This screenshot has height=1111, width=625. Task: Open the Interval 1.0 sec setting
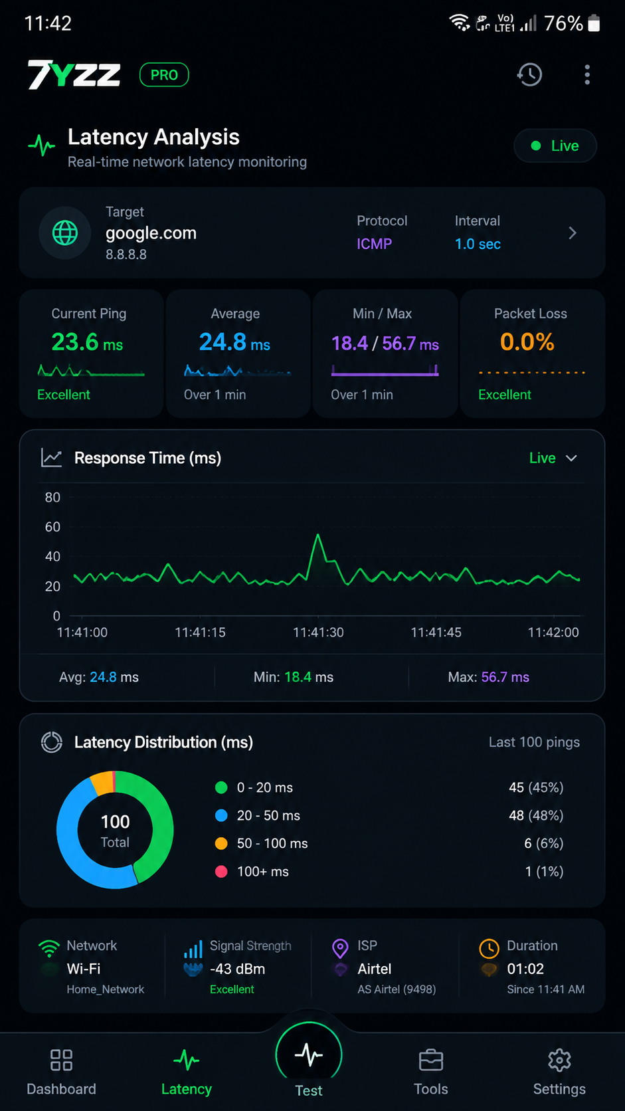pos(478,233)
